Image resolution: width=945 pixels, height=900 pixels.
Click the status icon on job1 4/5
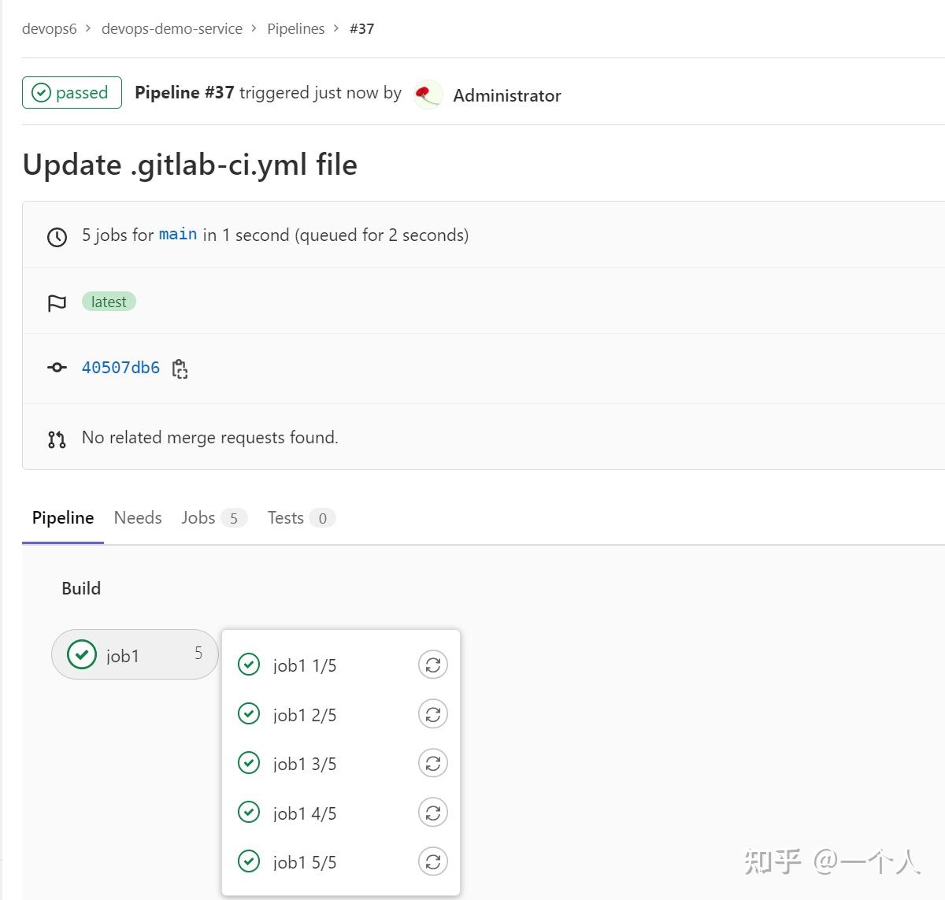(x=249, y=812)
